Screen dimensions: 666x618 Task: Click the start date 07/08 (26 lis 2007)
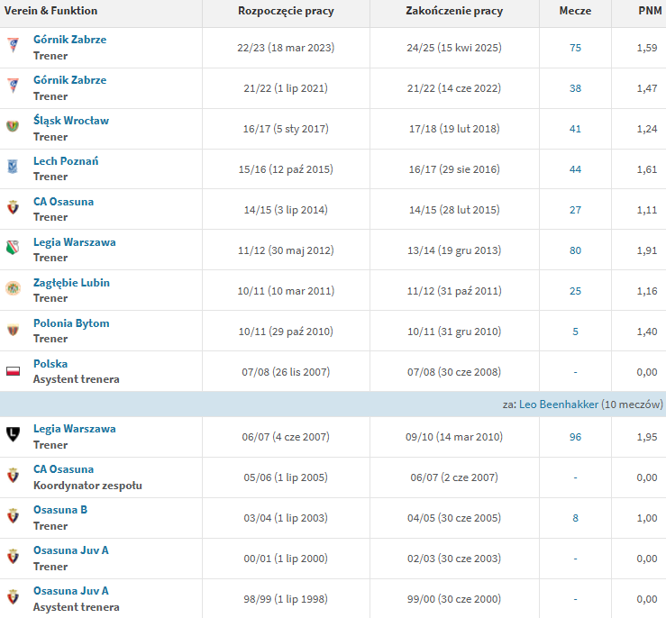click(x=286, y=372)
